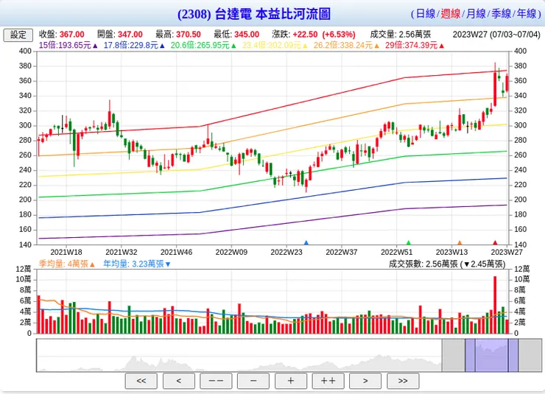Image resolution: width=545 pixels, height=394 pixels.
Task: Click the green triangle marker near 2022W51
Action: pyautogui.click(x=409, y=242)
